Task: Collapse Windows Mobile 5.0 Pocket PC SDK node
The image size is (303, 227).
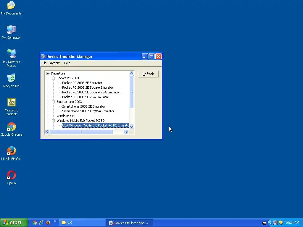Action: [x=53, y=121]
